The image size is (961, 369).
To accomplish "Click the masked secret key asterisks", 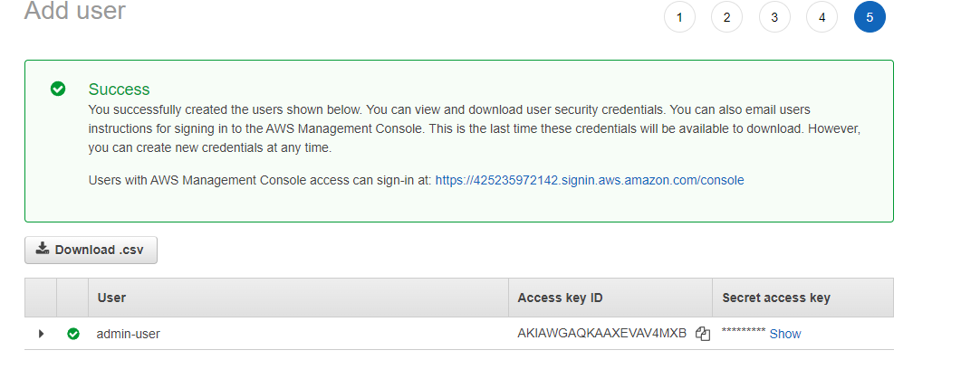I will [744, 333].
